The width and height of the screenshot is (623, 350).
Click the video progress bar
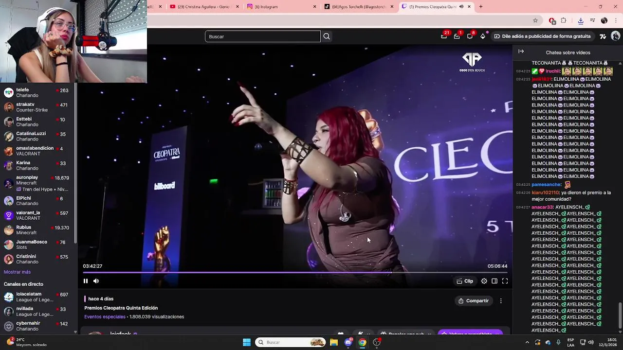click(295, 272)
